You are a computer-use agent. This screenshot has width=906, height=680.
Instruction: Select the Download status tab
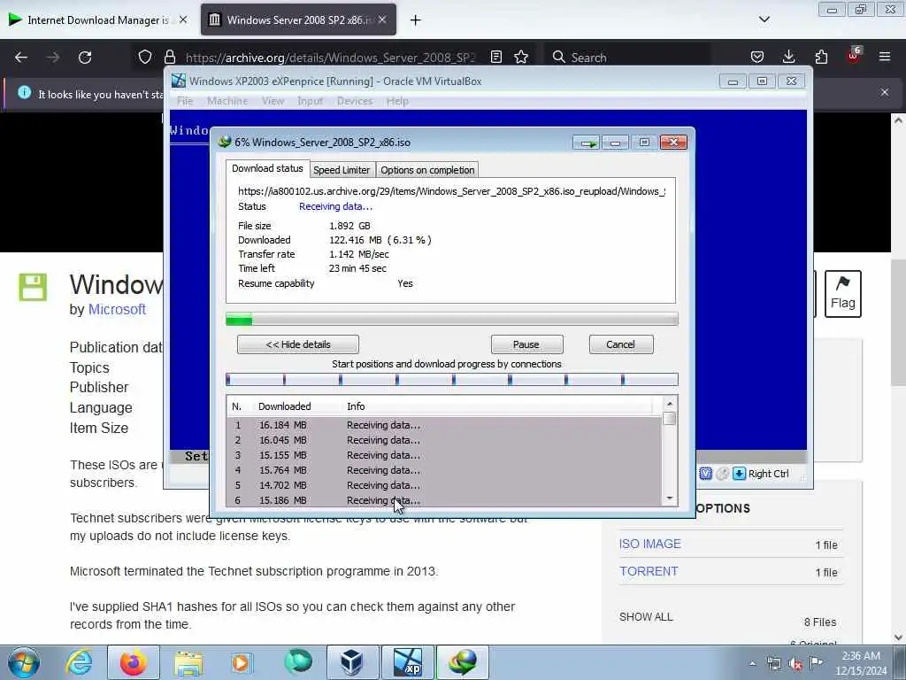(267, 168)
